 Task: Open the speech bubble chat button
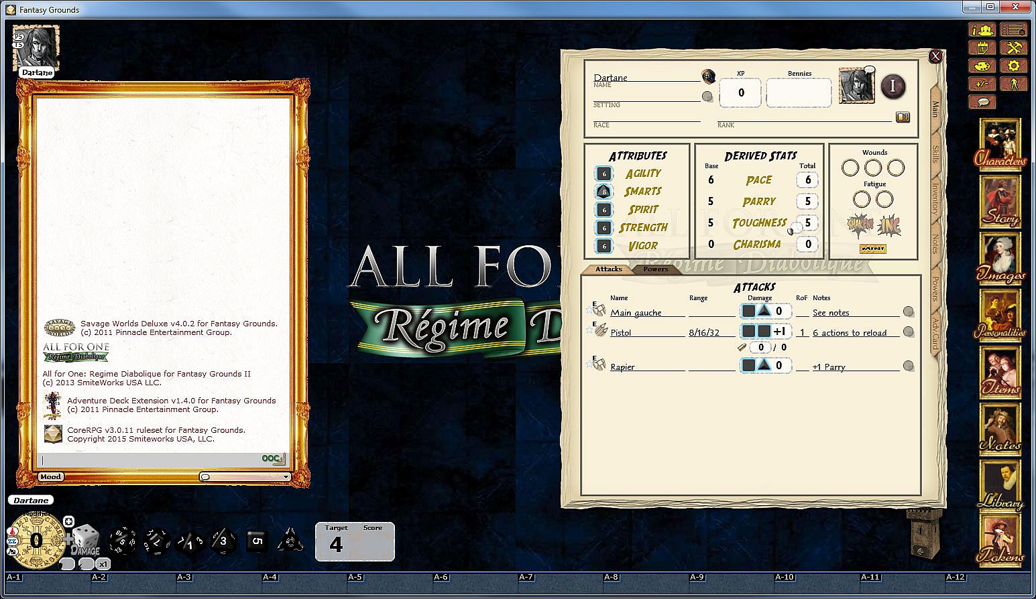[982, 103]
